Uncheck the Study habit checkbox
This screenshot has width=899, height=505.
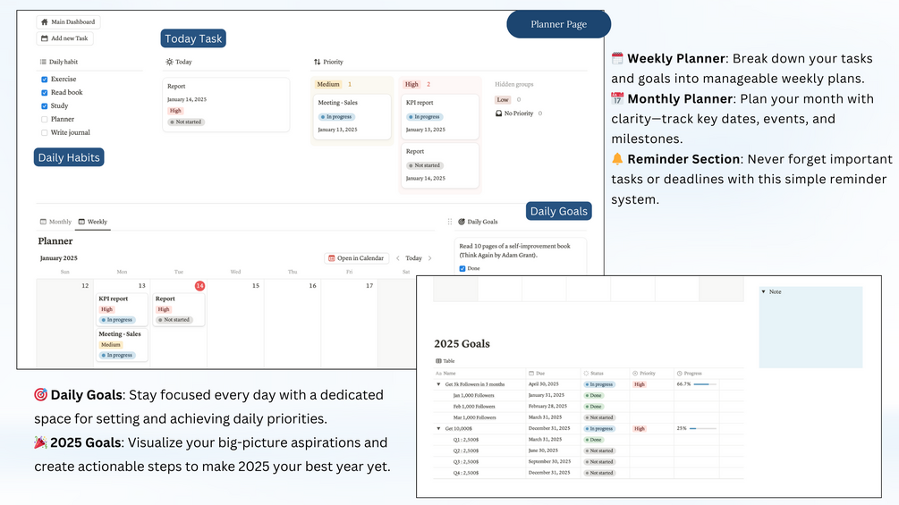click(x=44, y=106)
